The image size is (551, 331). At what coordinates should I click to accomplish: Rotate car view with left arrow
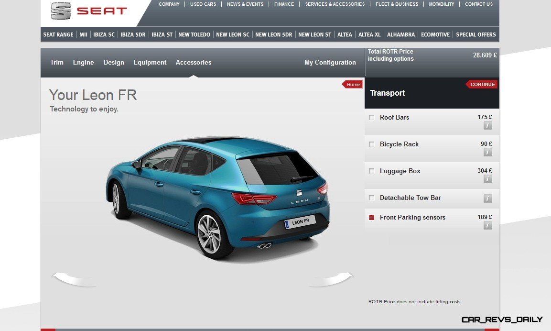tap(74, 279)
